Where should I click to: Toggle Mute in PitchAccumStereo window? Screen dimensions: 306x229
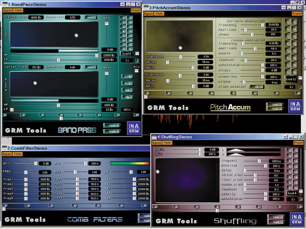[x=159, y=14]
